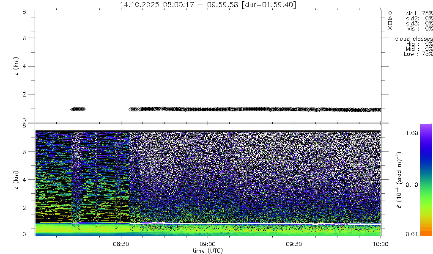Click the z (km) label of the upper plot
The image size is (433, 254).
coord(16,66)
